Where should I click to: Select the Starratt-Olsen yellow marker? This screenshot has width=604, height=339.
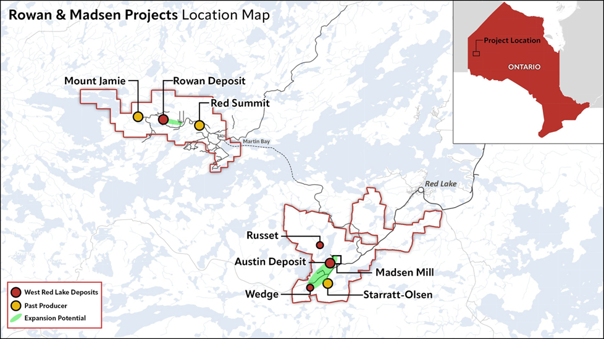[x=328, y=284]
